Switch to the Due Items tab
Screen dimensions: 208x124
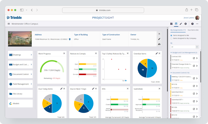(193, 30)
